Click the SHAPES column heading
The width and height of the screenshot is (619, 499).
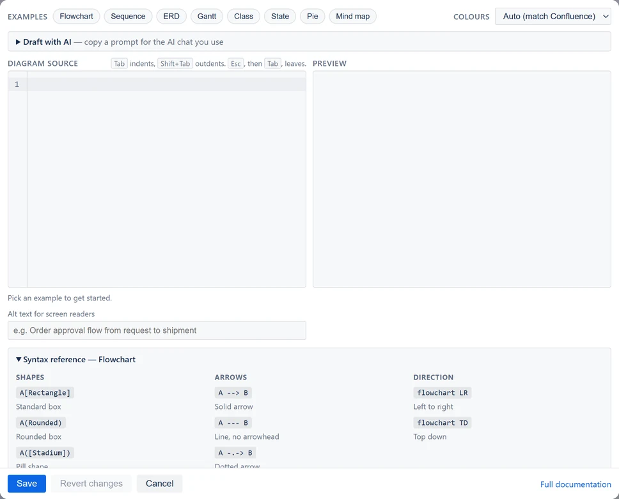[x=30, y=378]
